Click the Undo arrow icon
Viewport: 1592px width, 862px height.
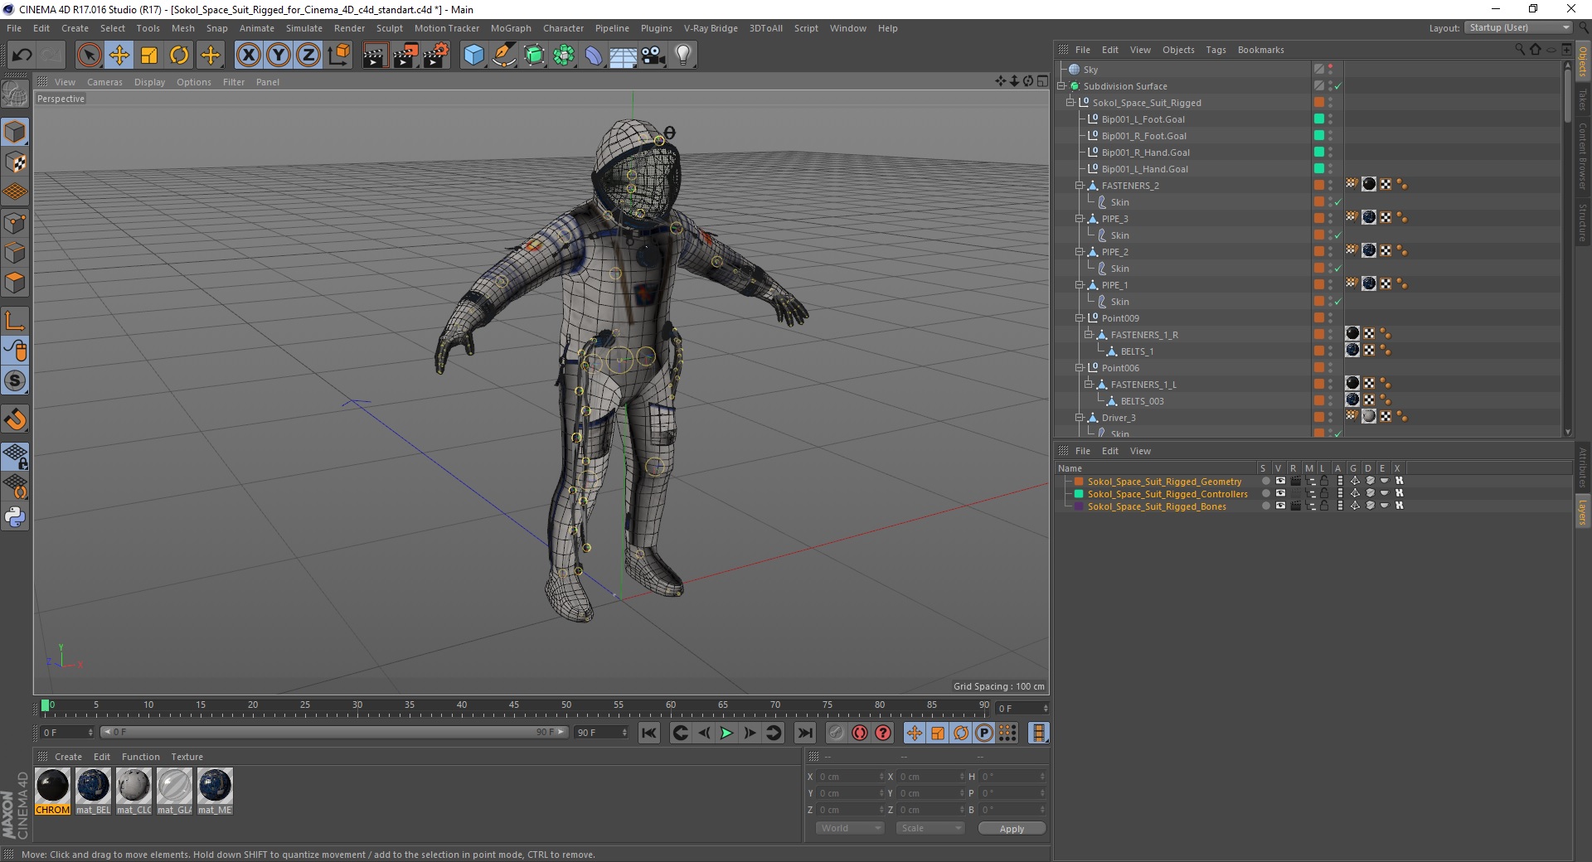[22, 56]
